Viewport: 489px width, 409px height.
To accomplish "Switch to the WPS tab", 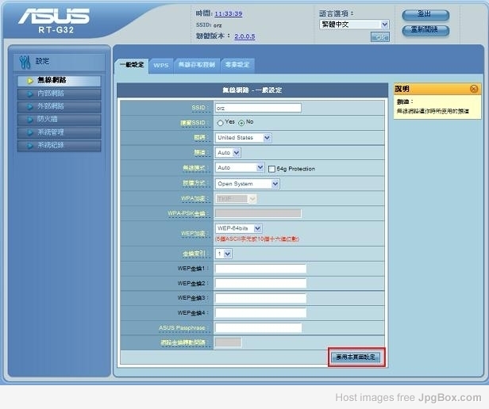I will 161,65.
